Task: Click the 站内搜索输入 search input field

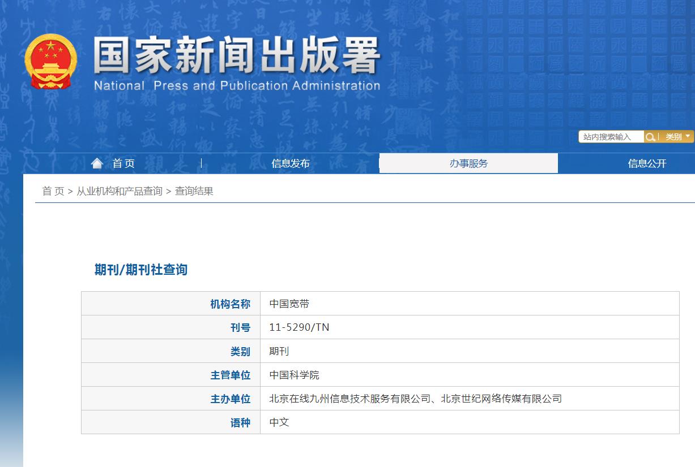Action: click(x=611, y=136)
